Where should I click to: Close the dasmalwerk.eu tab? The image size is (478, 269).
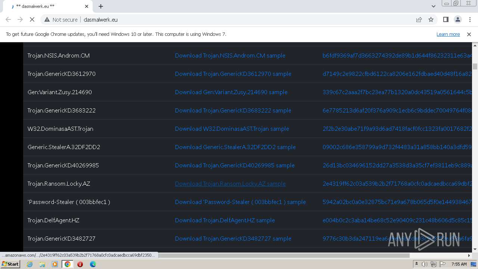(x=87, y=6)
